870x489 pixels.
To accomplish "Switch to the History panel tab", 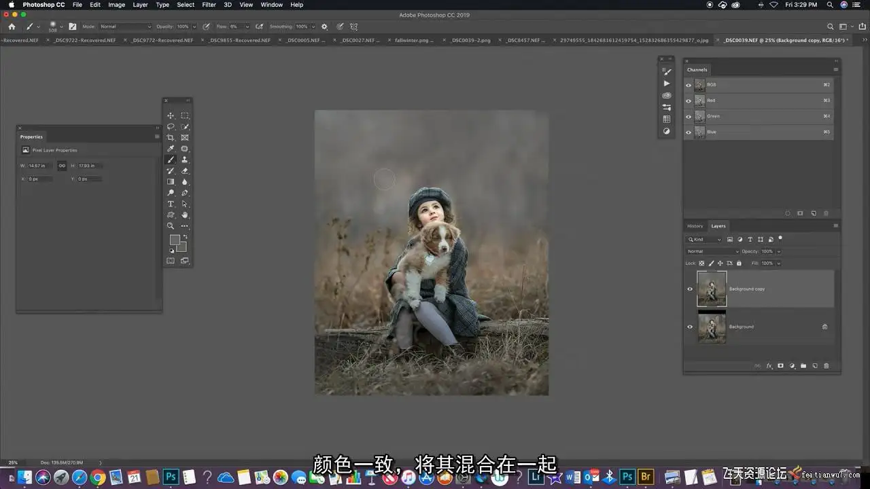I will (695, 226).
